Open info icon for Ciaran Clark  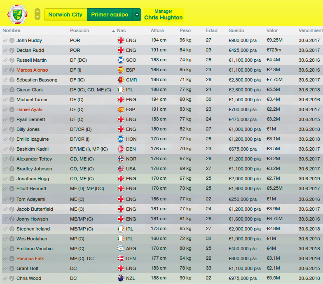(x=12, y=90)
